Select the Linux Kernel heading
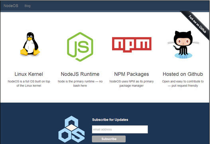The width and height of the screenshot is (210, 144). pos(29,74)
